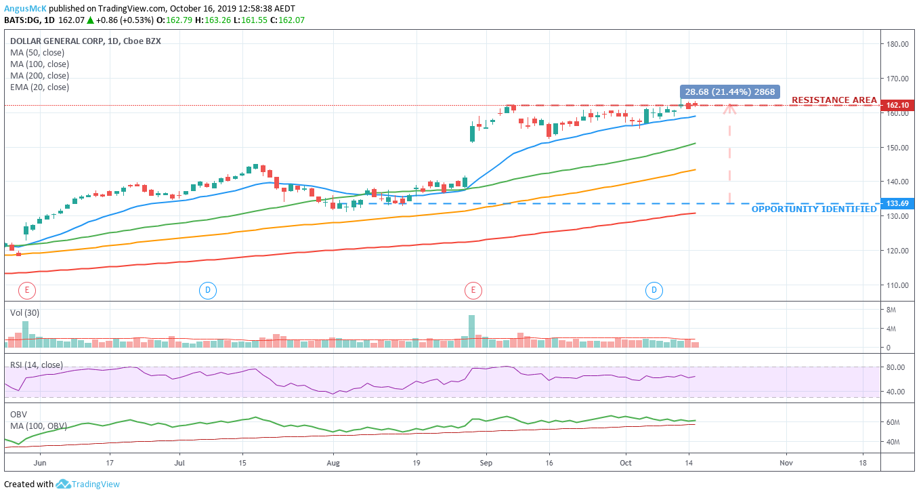
Task: Click the 80.00 RSI axis label
Action: 895,367
